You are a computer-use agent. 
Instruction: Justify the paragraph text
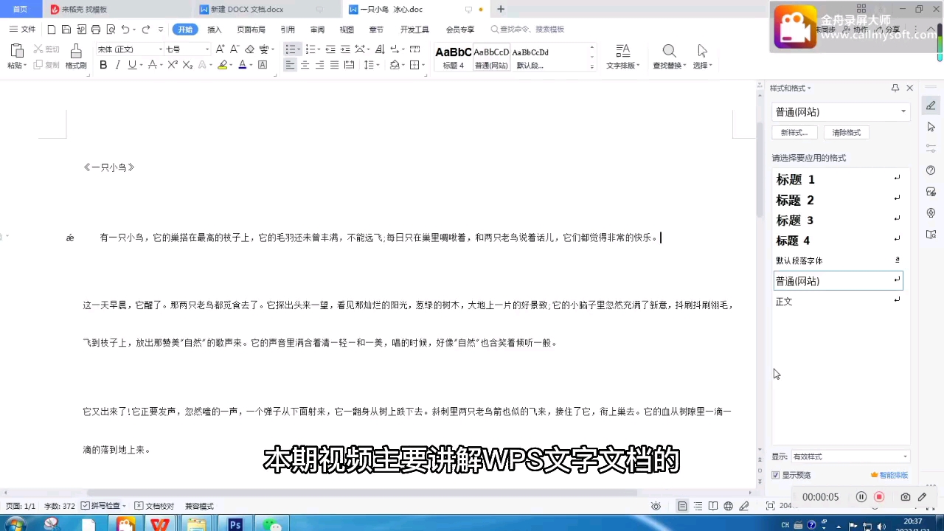point(334,65)
